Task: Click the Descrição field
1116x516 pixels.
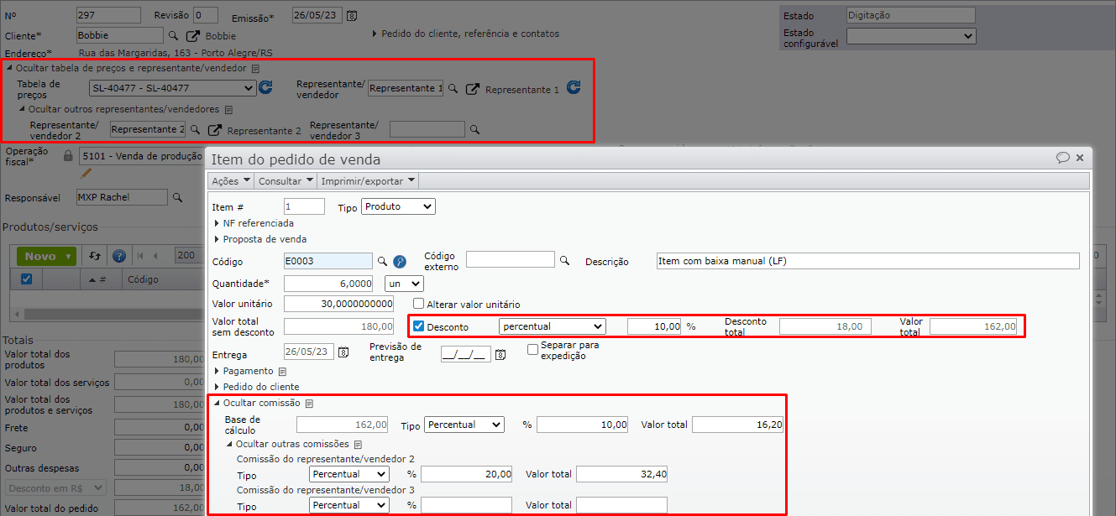Action: click(867, 261)
